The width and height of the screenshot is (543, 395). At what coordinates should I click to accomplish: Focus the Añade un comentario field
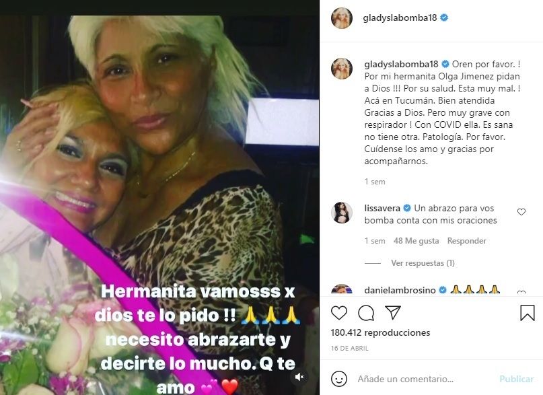[x=424, y=380]
